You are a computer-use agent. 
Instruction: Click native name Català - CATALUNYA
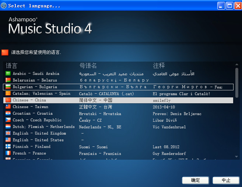pos(106,94)
